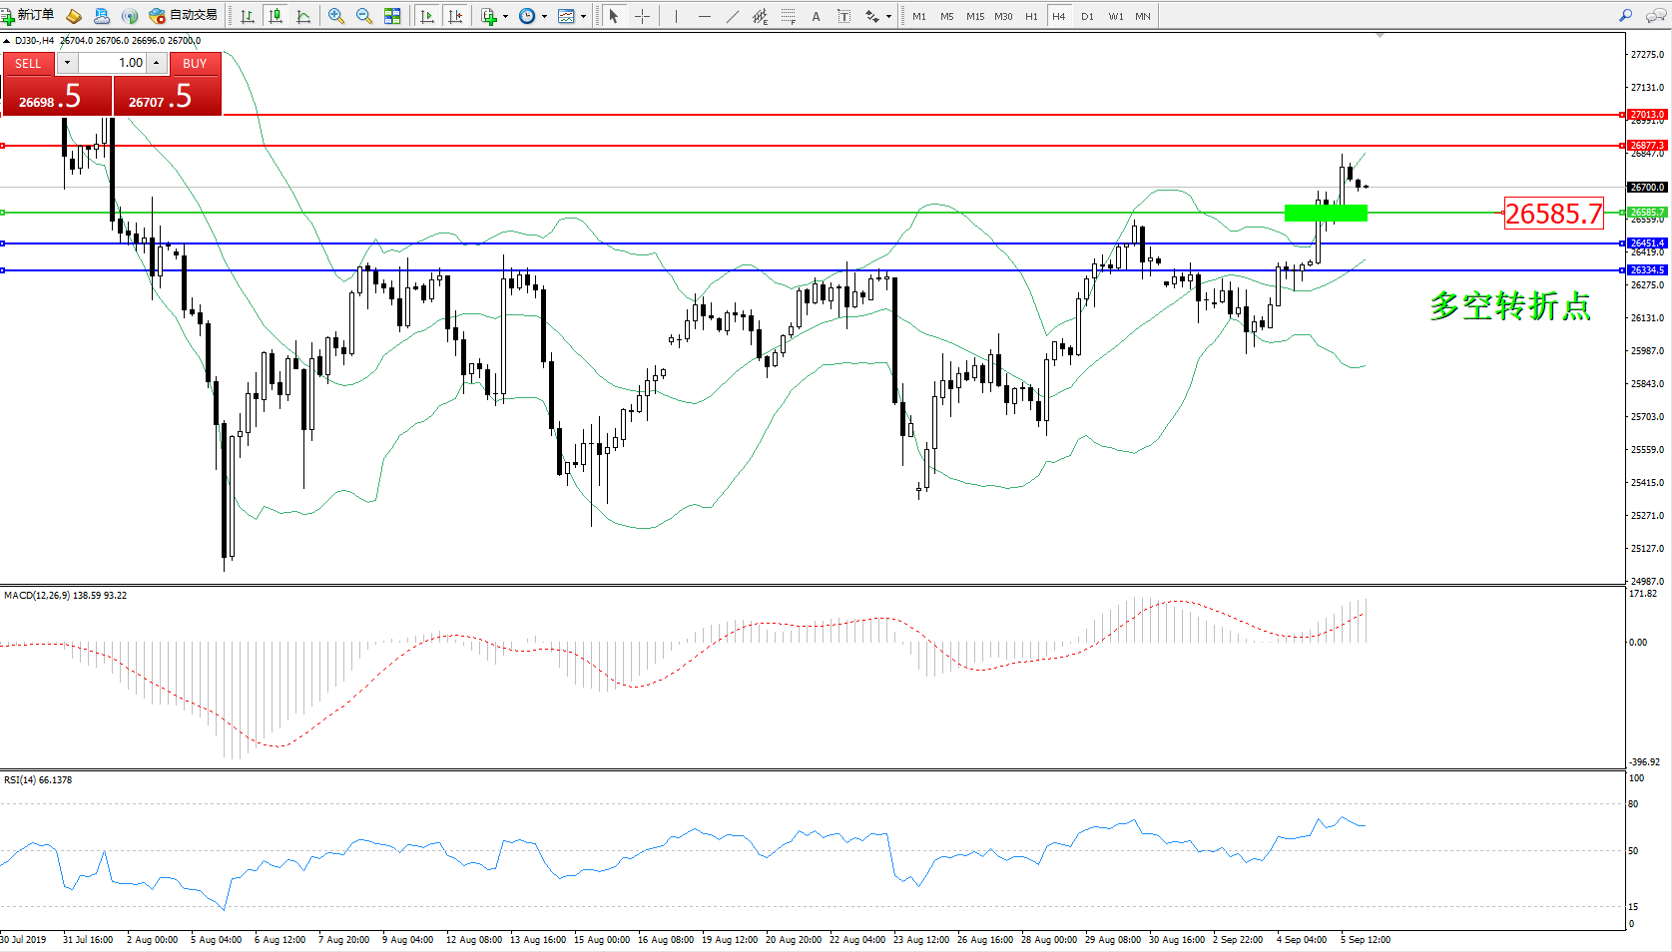Click the green rectangle marker on chart
The image size is (1672, 952).
[1325, 213]
